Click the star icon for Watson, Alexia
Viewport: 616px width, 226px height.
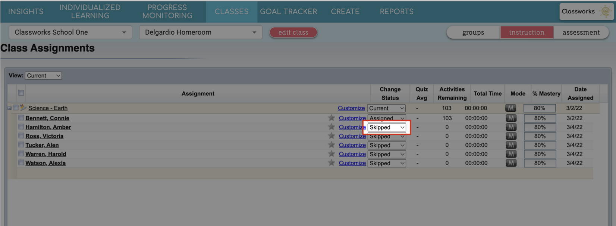331,163
